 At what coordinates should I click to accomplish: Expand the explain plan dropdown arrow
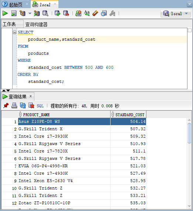(x=30, y=13)
